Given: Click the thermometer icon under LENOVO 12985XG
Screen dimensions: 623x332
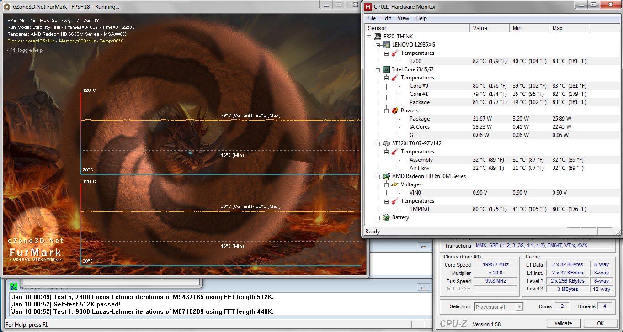Looking at the screenshot, I should 395,53.
